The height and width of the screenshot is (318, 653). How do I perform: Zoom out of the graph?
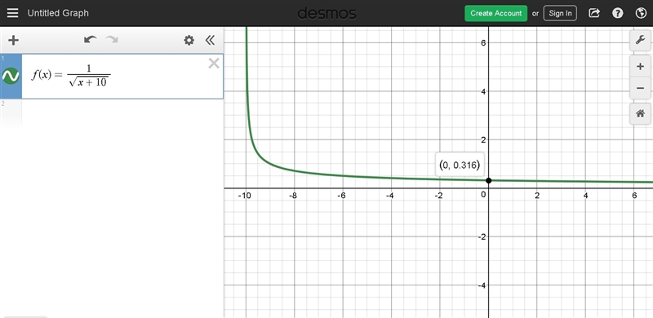[640, 88]
